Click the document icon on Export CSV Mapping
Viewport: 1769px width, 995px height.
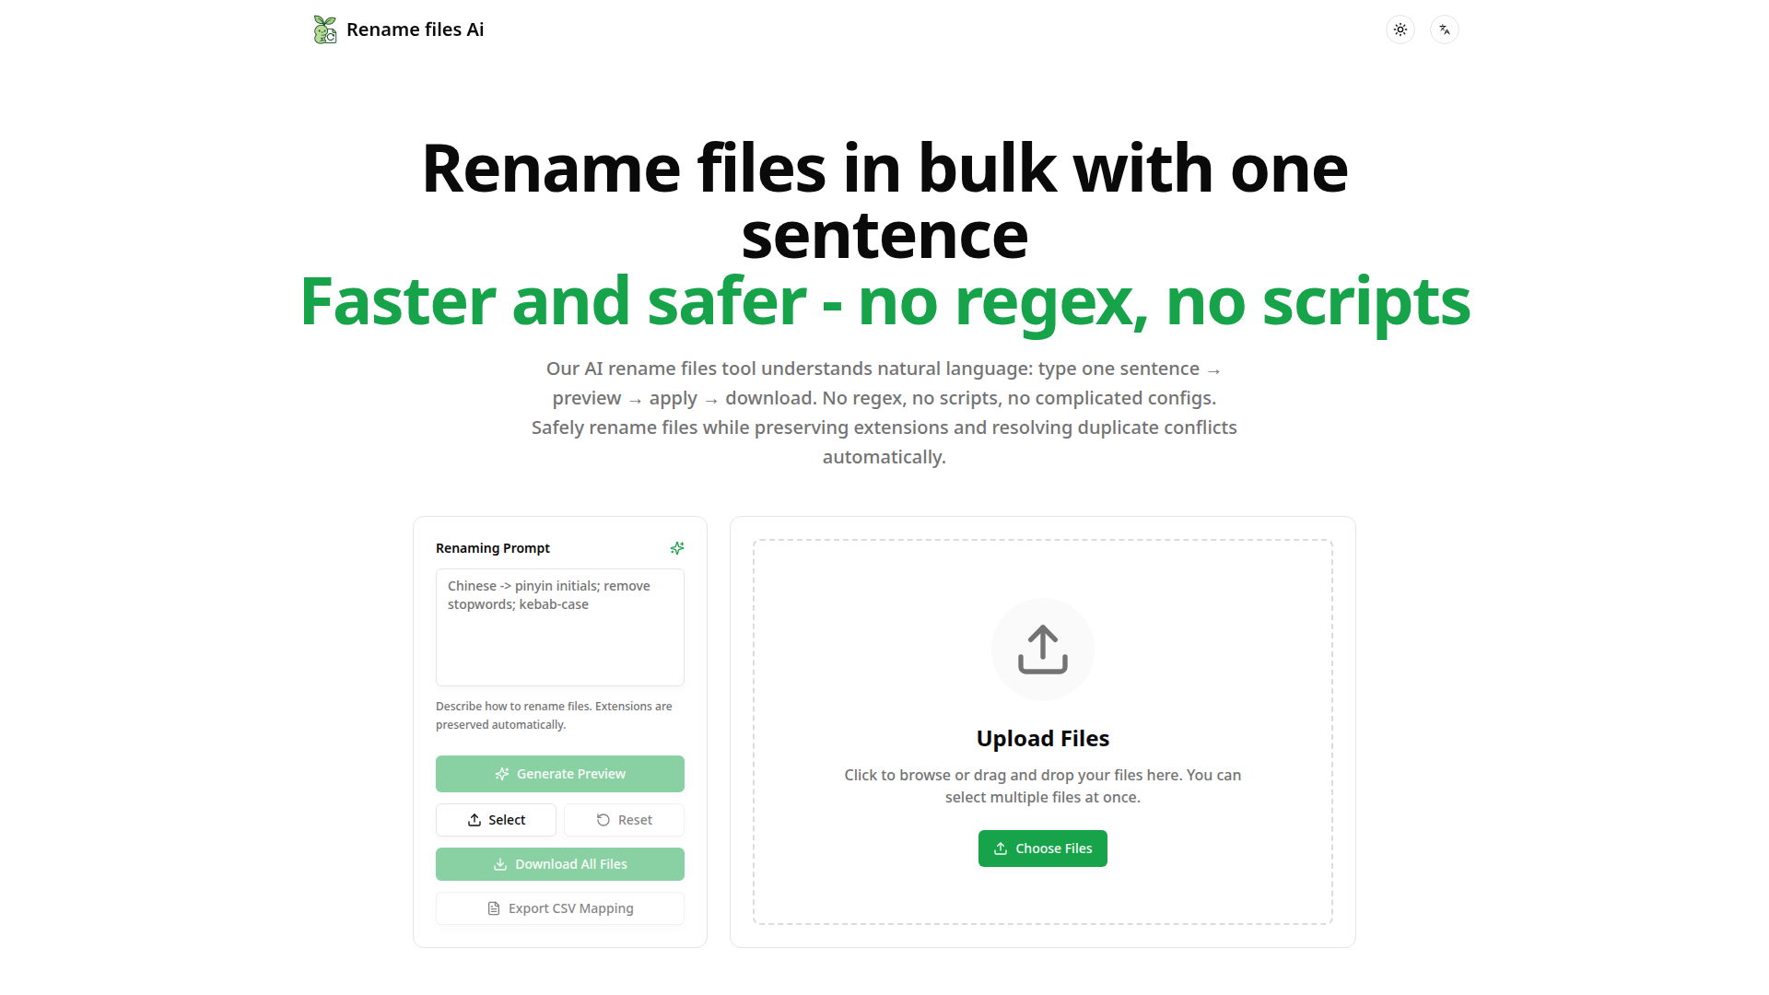[494, 908]
